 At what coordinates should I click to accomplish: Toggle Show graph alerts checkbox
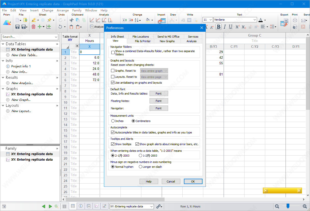[137, 144]
